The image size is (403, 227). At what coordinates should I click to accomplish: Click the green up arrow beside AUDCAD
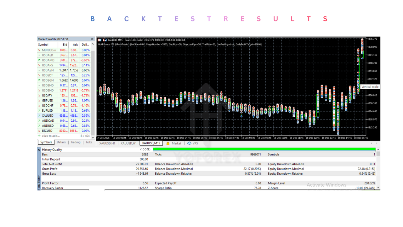39,121
